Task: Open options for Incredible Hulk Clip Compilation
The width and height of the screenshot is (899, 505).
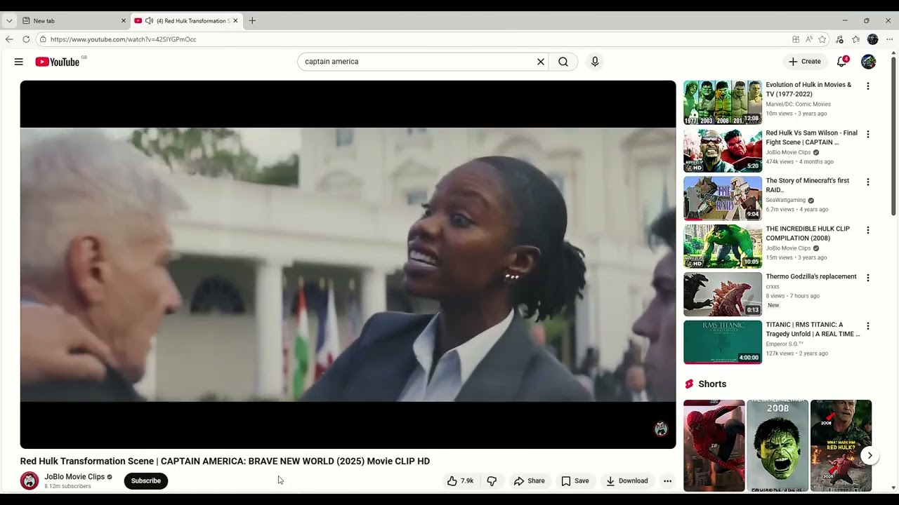Action: coord(868,230)
